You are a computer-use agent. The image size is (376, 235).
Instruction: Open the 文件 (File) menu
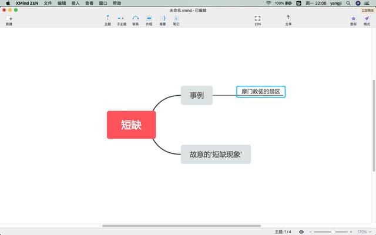(x=48, y=3)
